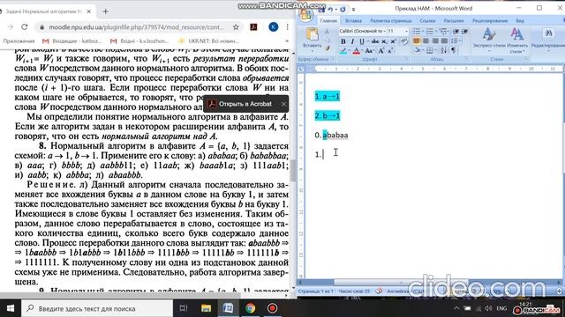Screen dimensions: 565x317
Task: Open the Editing (Редактирование) binoculars menu
Action: [x=548, y=41]
